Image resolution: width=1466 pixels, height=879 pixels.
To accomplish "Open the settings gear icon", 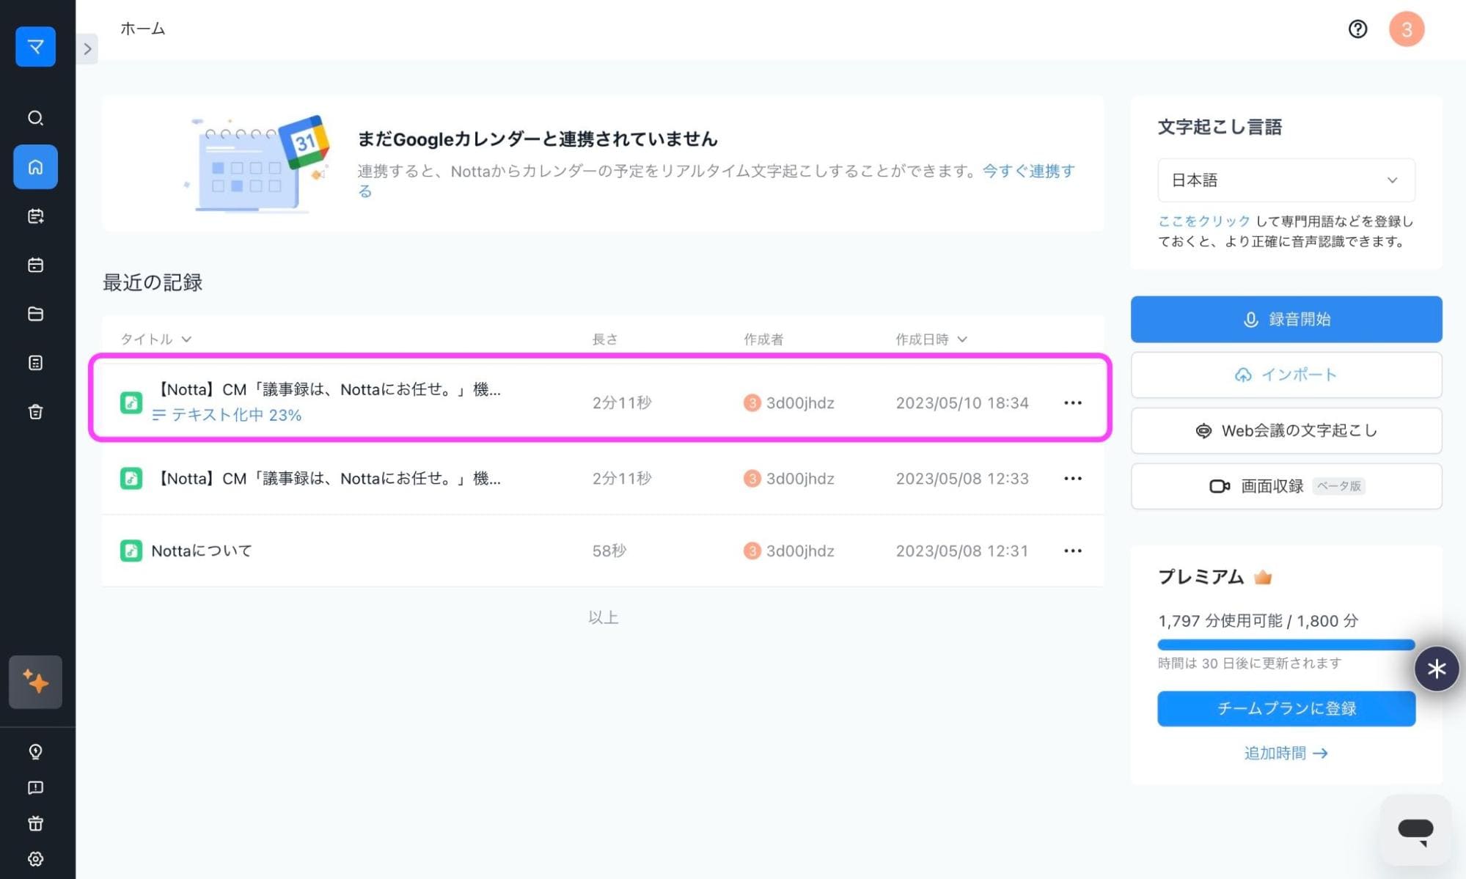I will click(35, 858).
